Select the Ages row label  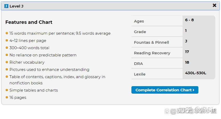pyautogui.click(x=139, y=21)
